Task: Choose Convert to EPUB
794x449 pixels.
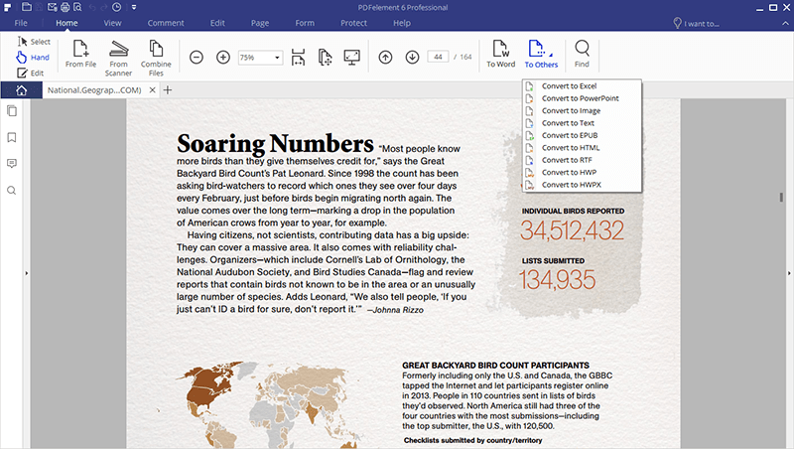Action: (x=582, y=135)
